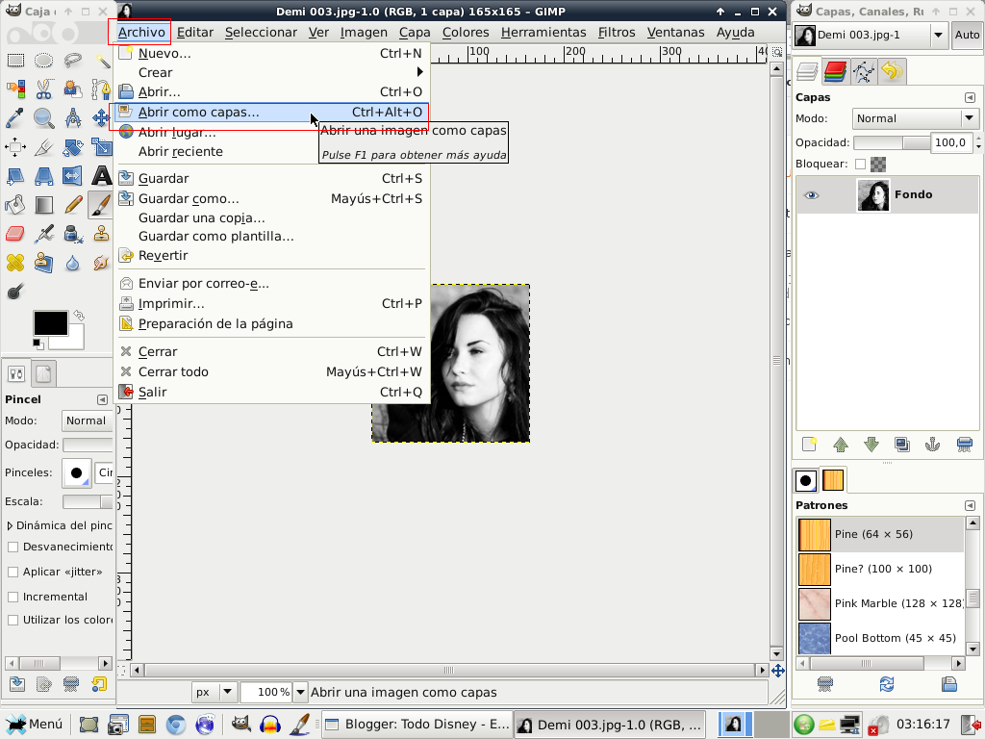Image resolution: width=985 pixels, height=739 pixels.
Task: Open the canvas navigation icon
Action: pos(777,671)
